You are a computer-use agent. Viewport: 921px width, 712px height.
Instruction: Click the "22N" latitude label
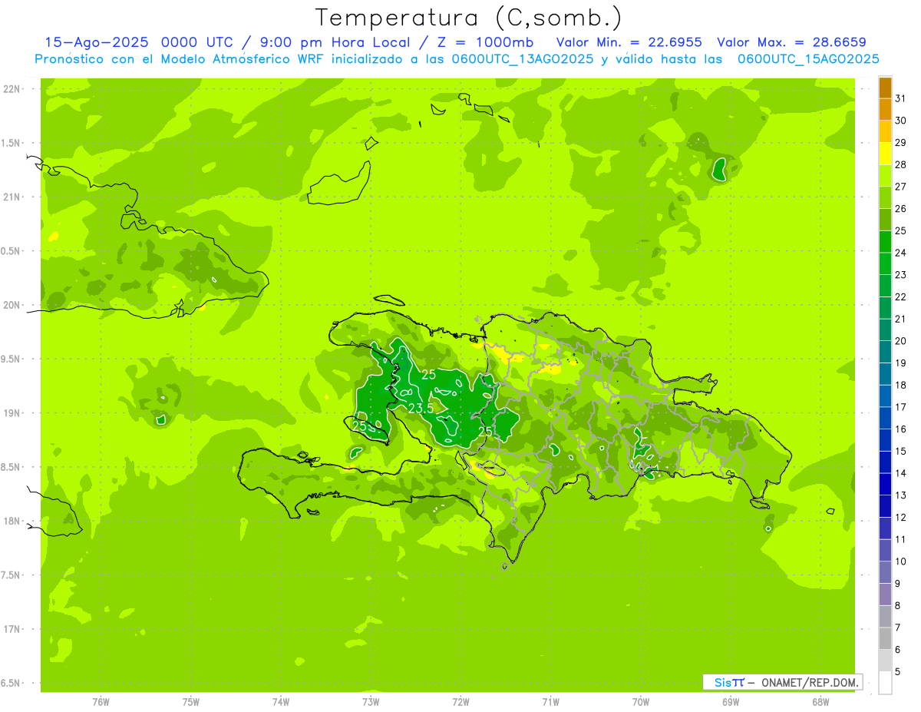pos(12,89)
